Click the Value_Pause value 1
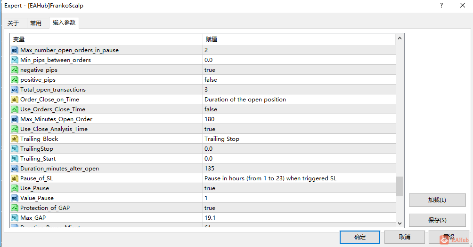Viewport: 473px width, 247px height. click(x=206, y=198)
